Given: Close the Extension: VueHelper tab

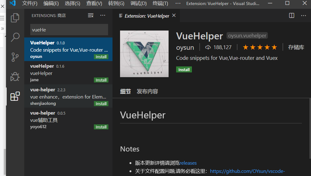Looking at the screenshot, I should pyautogui.click(x=174, y=15).
